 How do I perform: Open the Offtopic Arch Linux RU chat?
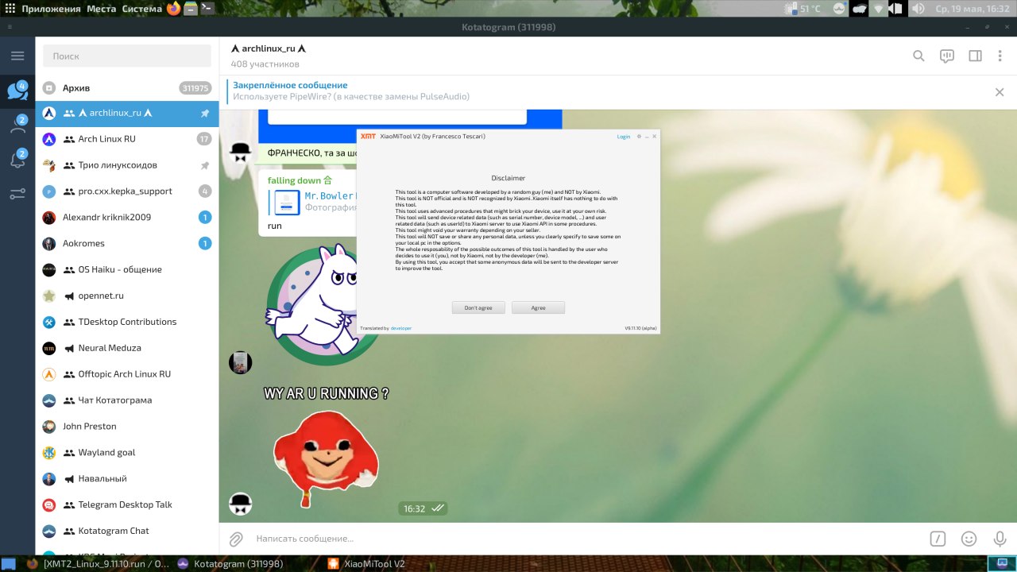(x=127, y=374)
